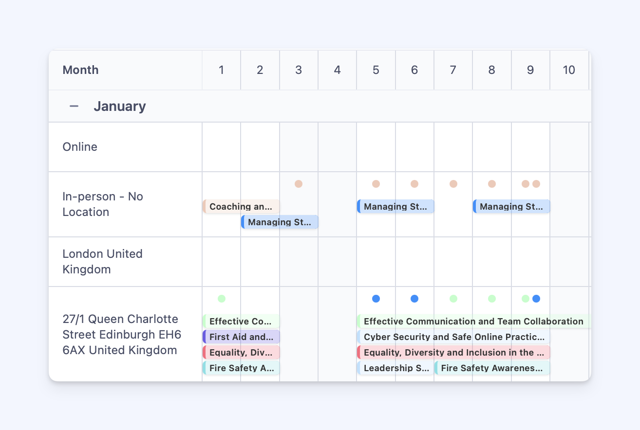Click the peach dot under day 3

click(299, 184)
